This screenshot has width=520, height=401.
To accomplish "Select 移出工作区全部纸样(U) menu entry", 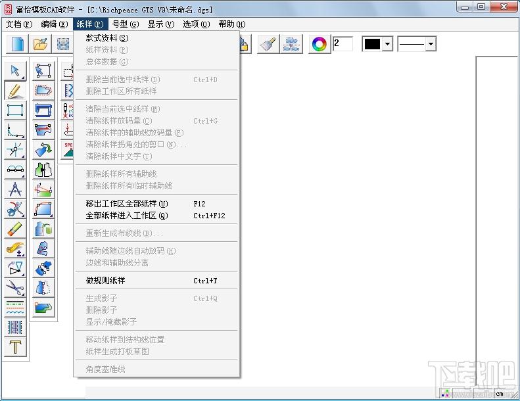I will [156, 204].
